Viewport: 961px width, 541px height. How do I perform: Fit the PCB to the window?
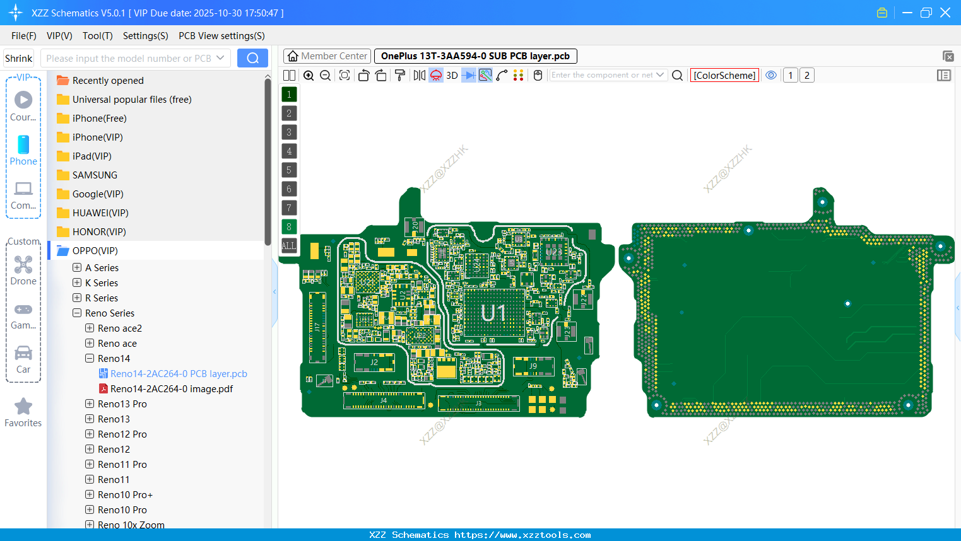click(345, 76)
